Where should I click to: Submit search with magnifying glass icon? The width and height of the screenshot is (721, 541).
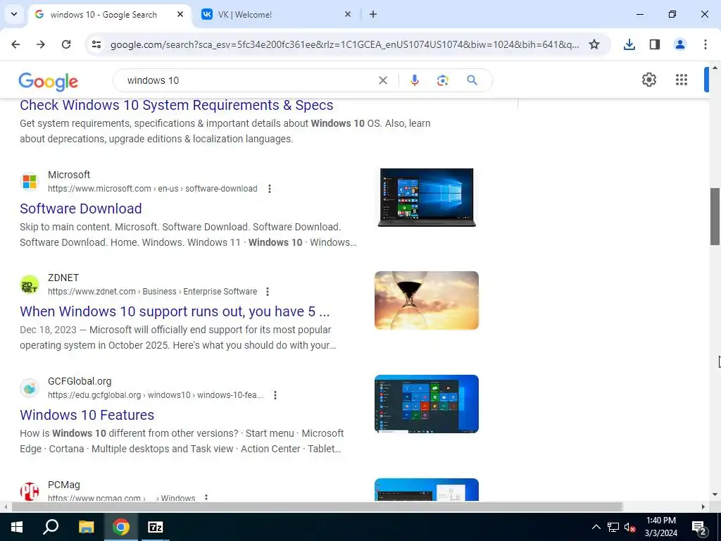point(472,80)
